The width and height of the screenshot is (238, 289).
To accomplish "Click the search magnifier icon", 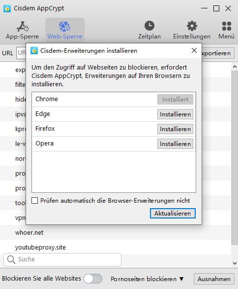I will pos(11,259).
